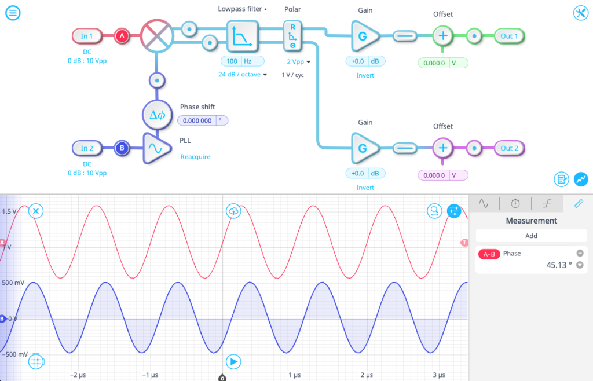
Task: Switch to the waveform channels tab
Action: click(484, 203)
